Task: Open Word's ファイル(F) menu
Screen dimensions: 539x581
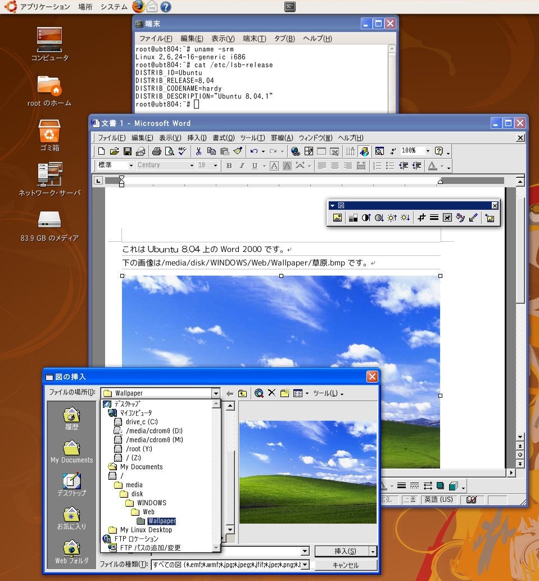Action: coord(111,138)
